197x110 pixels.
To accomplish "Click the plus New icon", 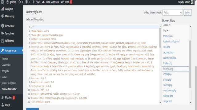I will [x=34, y=2].
